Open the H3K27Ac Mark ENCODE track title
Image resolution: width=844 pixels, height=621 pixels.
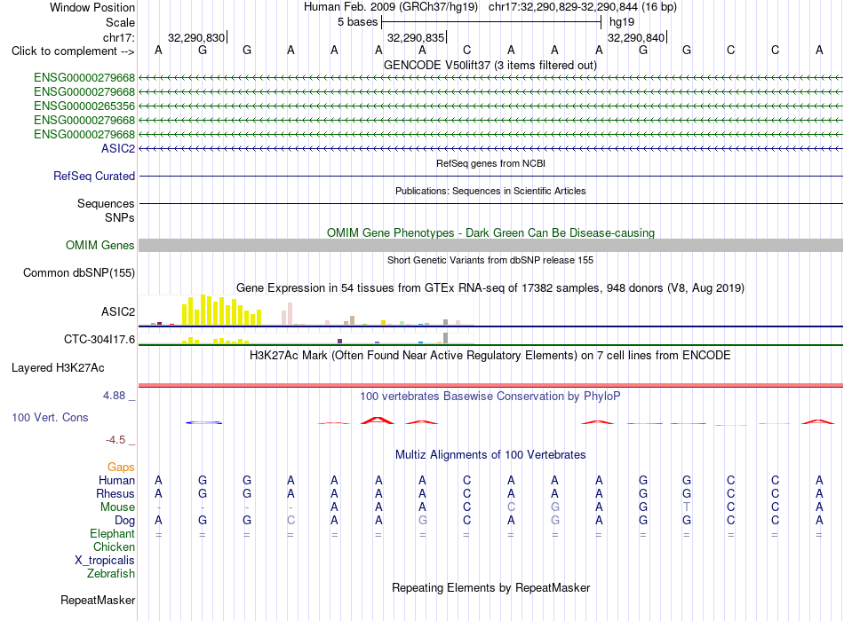pyautogui.click(x=490, y=356)
